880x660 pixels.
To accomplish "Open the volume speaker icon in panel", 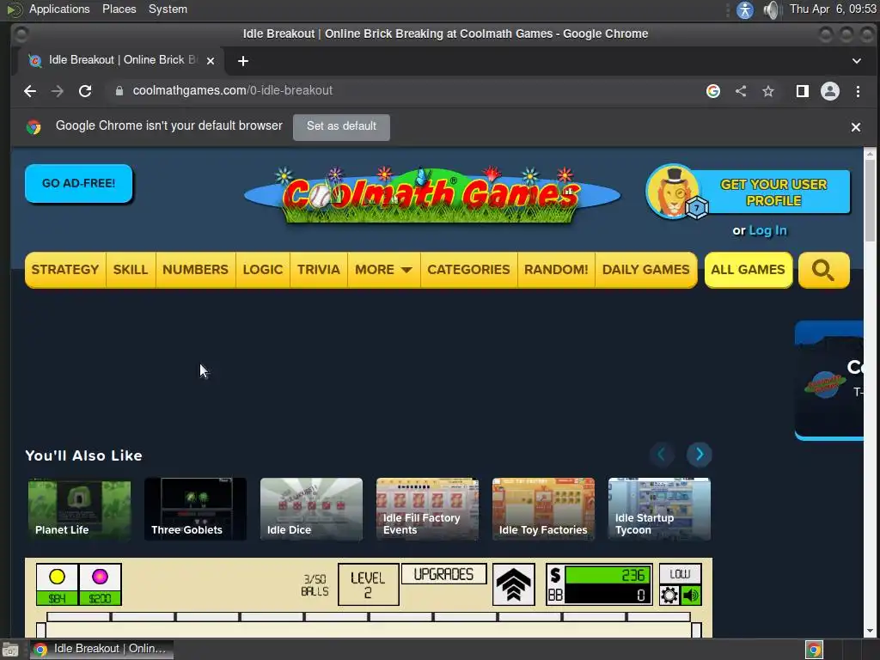I will tap(773, 10).
